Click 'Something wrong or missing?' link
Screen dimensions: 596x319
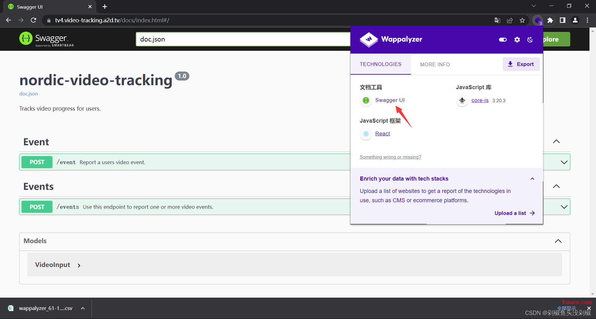point(390,157)
